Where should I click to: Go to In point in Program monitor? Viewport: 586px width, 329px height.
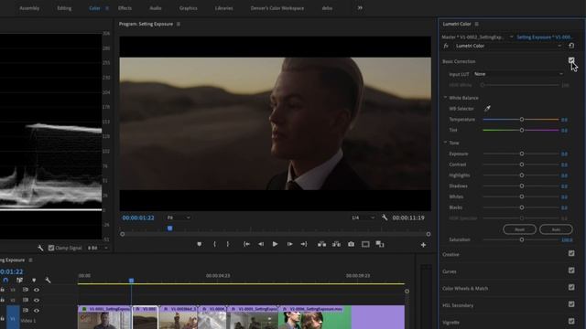pyautogui.click(x=246, y=244)
